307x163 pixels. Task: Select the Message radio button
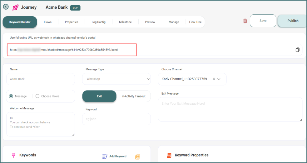(11, 96)
